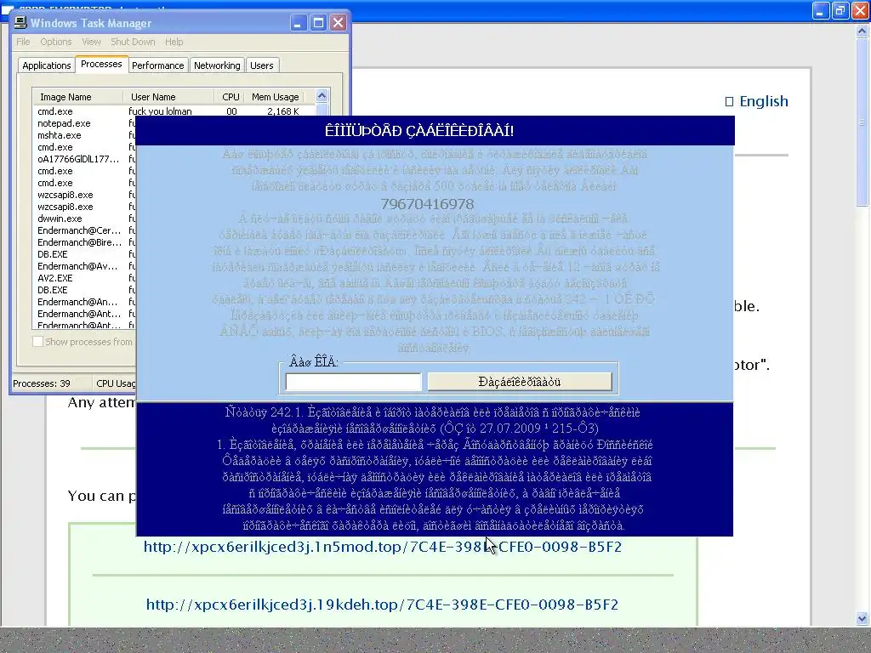The image size is (871, 653).
Task: Sort processes by Image Name column
Action: 77,97
